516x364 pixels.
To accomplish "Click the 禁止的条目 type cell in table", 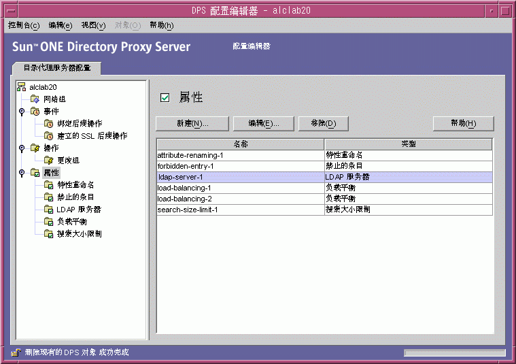I will tap(409, 166).
